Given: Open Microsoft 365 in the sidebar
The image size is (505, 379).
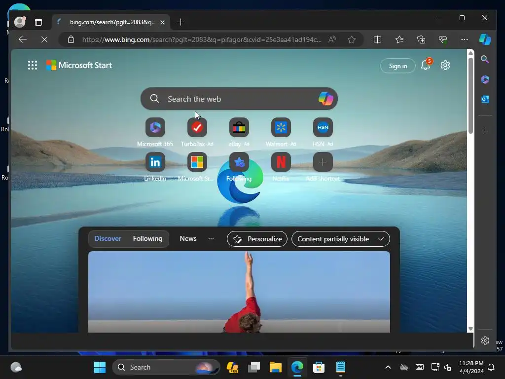Looking at the screenshot, I should coord(485,79).
